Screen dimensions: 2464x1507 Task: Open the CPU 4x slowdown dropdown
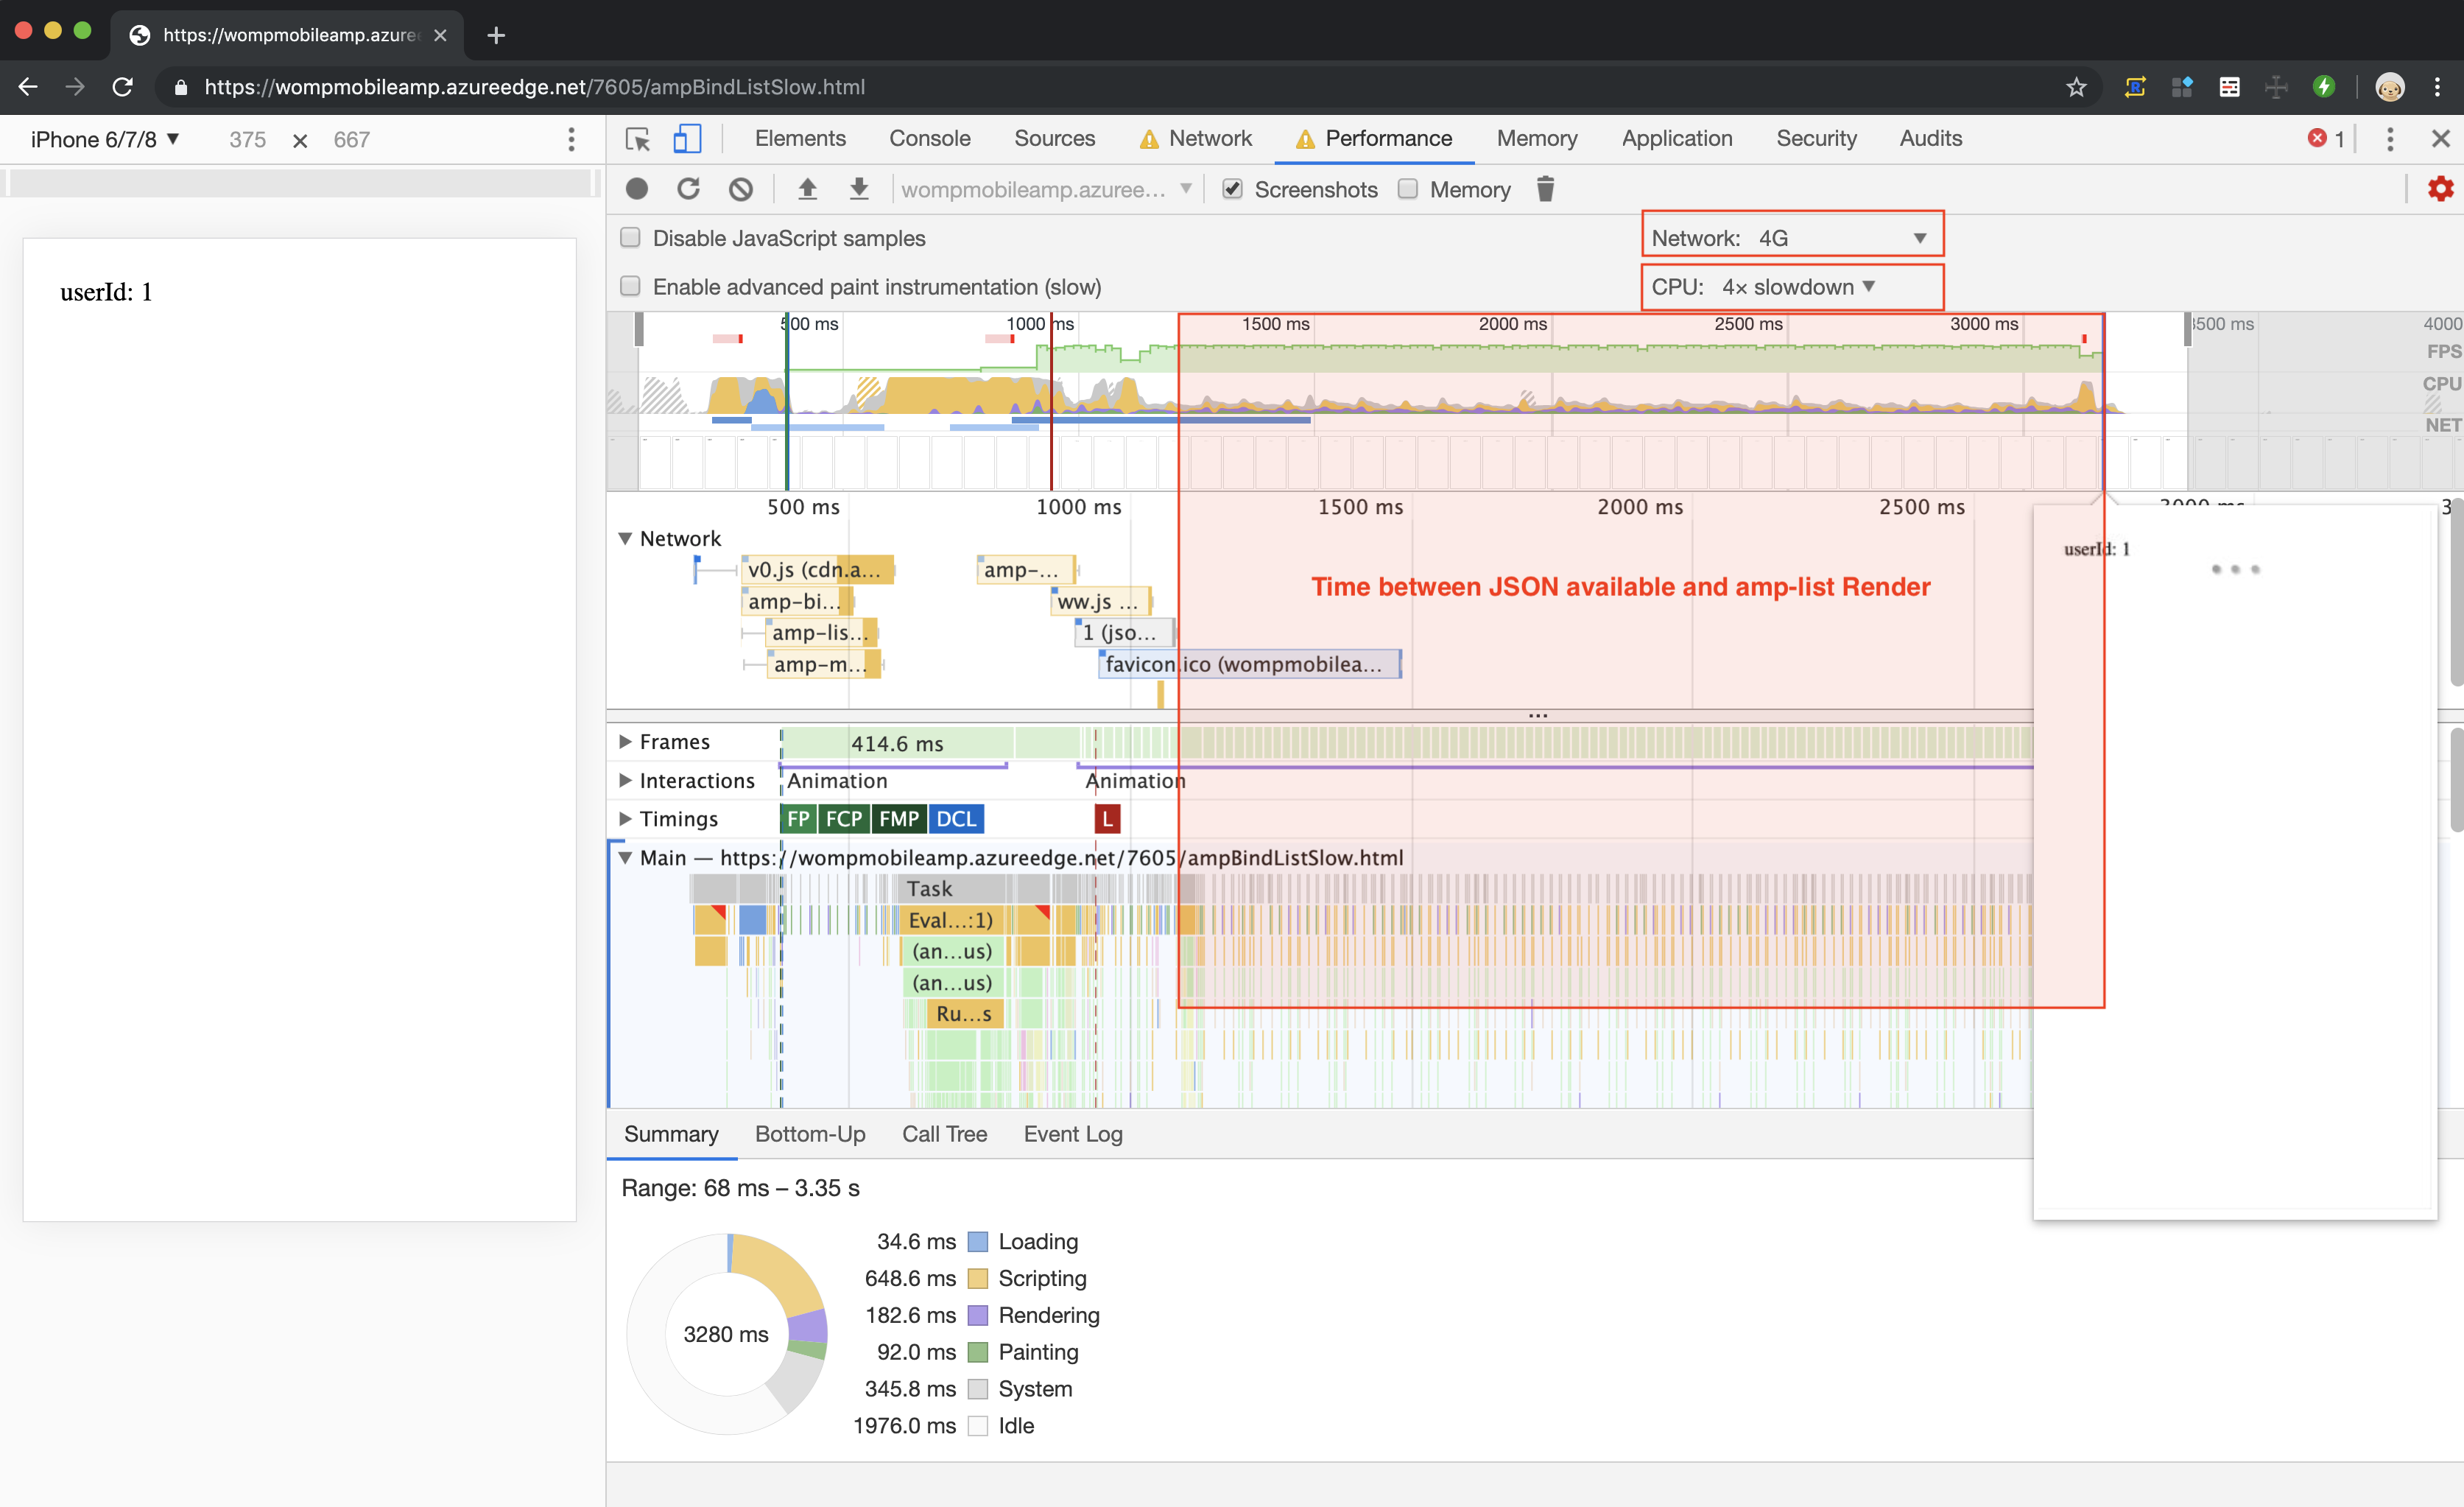pos(1792,287)
